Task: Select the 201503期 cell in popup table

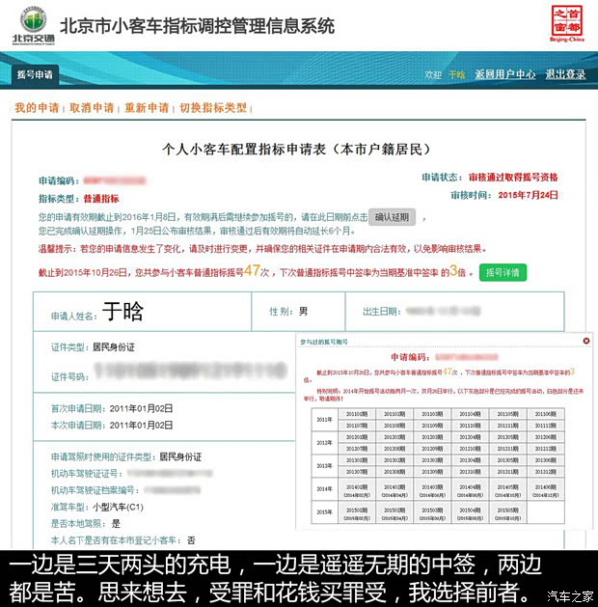Action: (x=432, y=513)
